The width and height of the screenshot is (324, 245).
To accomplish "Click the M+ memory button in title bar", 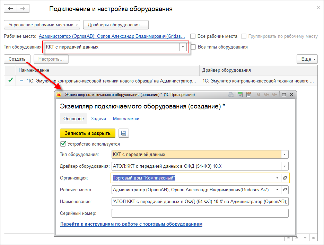I will coord(266,95).
